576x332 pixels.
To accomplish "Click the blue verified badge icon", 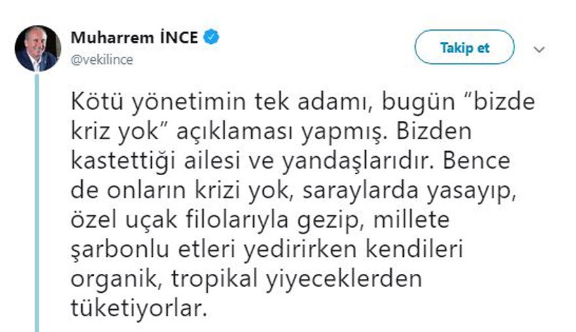I will point(210,36).
